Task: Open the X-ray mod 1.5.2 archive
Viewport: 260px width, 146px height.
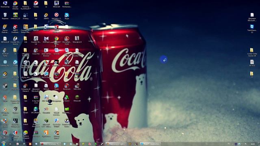Action: (36, 99)
